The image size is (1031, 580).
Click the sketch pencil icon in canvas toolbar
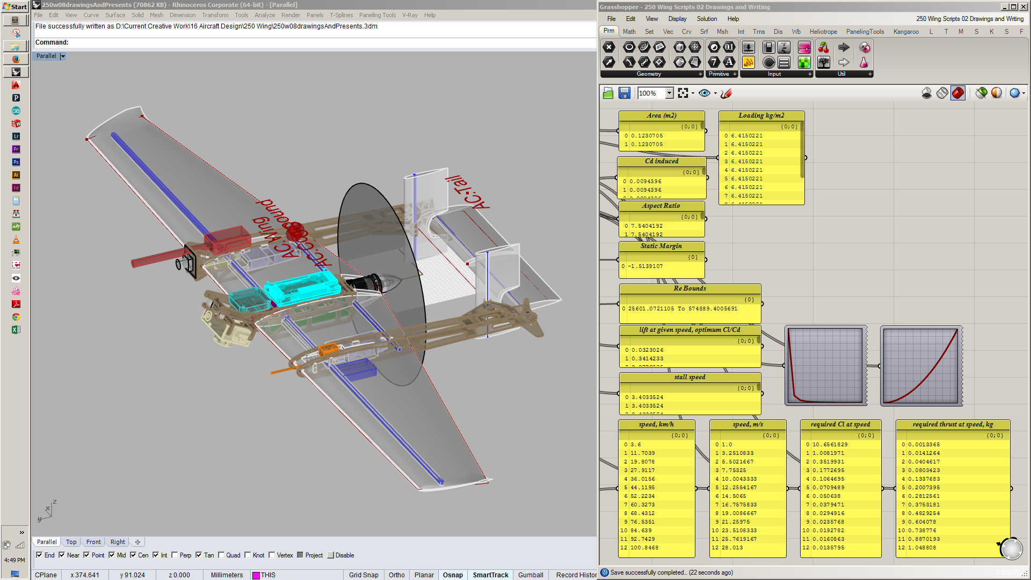[x=726, y=93]
